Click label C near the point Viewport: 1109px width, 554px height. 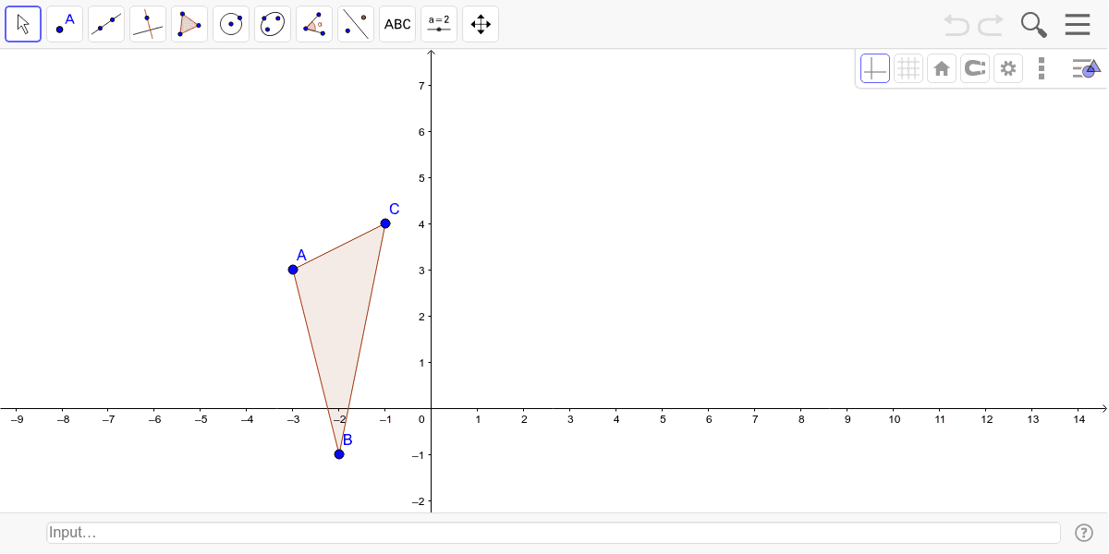[x=394, y=210]
